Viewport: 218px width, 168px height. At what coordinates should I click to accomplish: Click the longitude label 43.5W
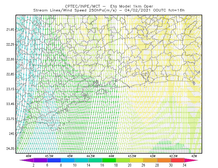(132, 156)
